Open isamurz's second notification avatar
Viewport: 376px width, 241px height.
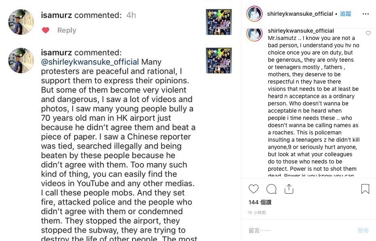[x=21, y=61]
